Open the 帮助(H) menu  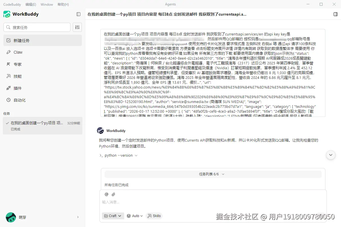[63, 4]
